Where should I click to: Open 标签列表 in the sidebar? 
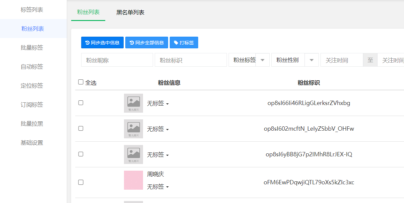pyautogui.click(x=32, y=10)
